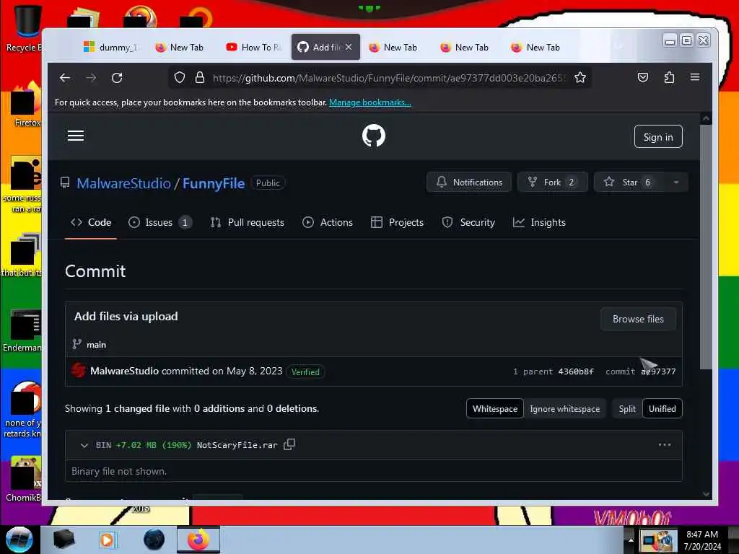Screen dimensions: 739x554
Task: Fork the FunnyFile repository
Action: click(552, 183)
